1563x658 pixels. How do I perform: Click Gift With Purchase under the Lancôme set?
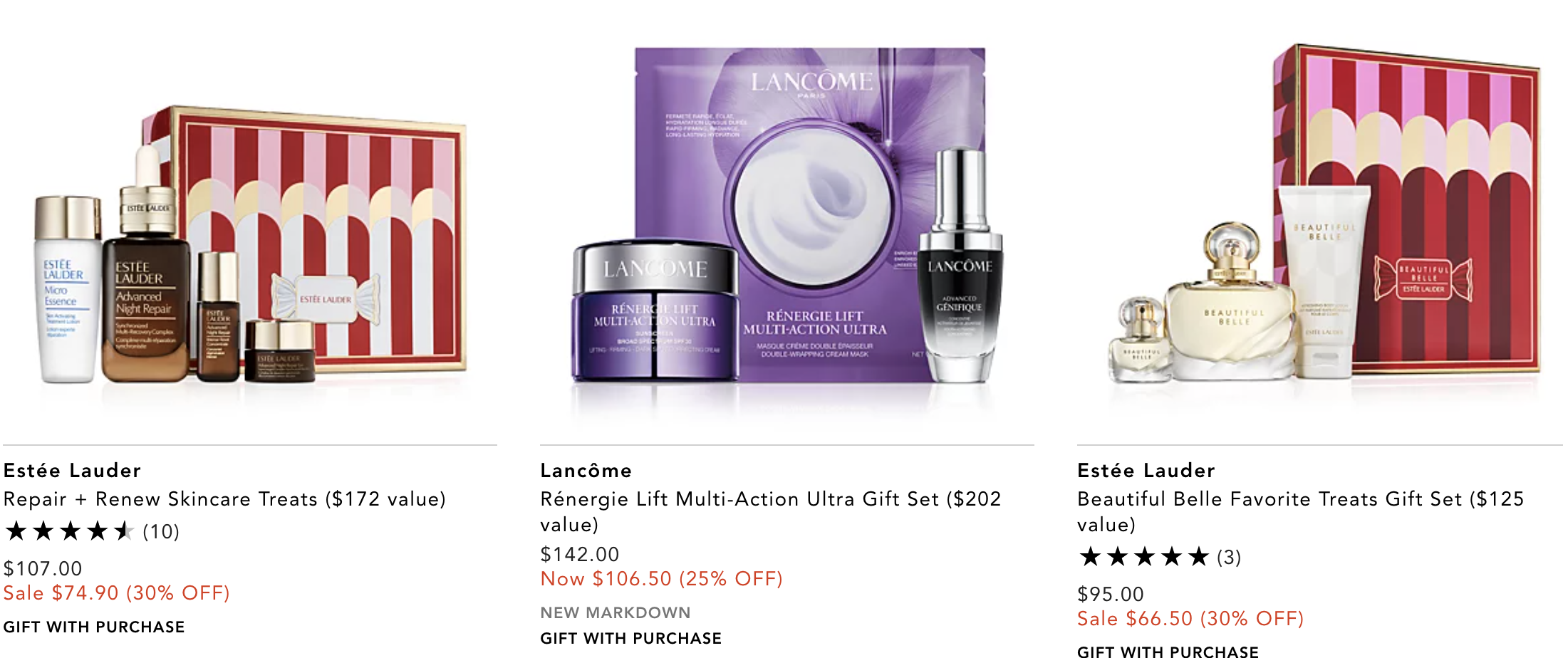click(x=631, y=639)
